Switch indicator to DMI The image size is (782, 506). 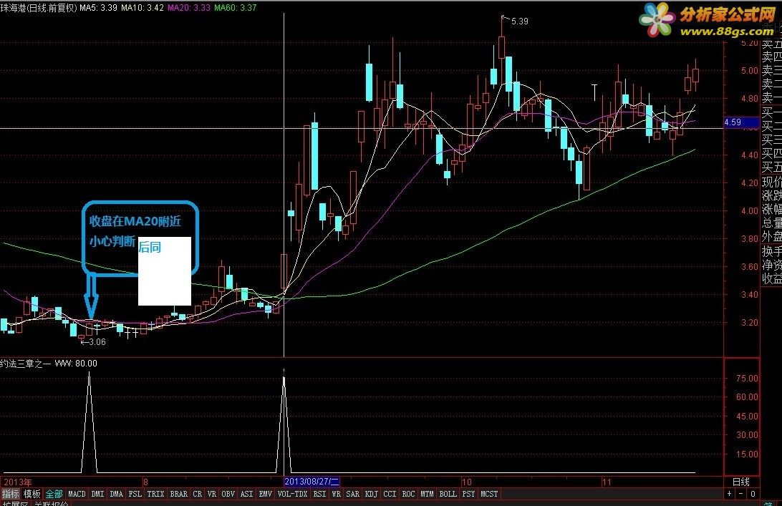[x=97, y=494]
